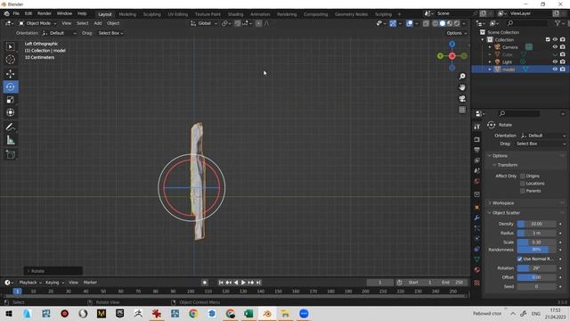
Task: Toggle the camera view icon in the viewport
Action: 462,99
